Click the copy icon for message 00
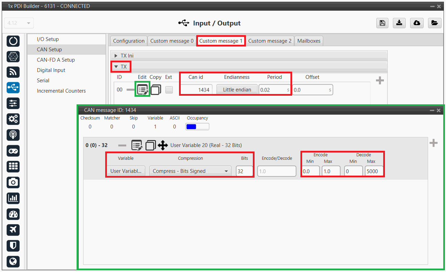The width and height of the screenshot is (446, 272). pos(156,90)
